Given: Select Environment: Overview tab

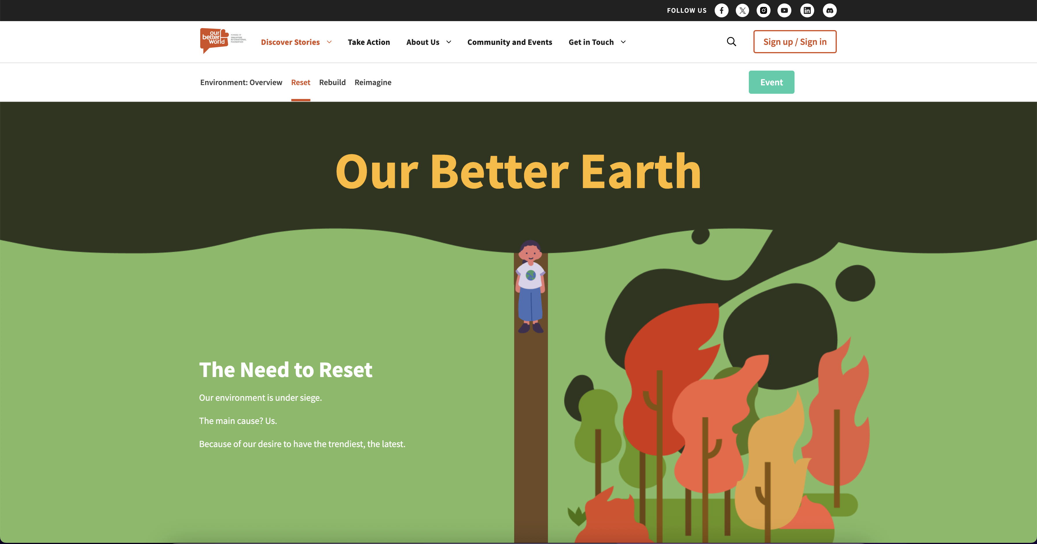Looking at the screenshot, I should tap(241, 82).
